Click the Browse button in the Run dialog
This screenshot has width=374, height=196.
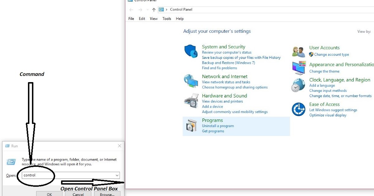(107, 194)
